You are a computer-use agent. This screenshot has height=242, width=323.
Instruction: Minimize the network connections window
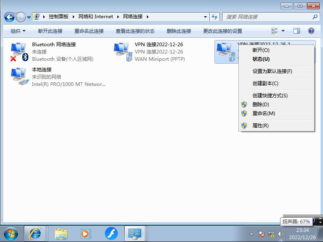(287, 6)
